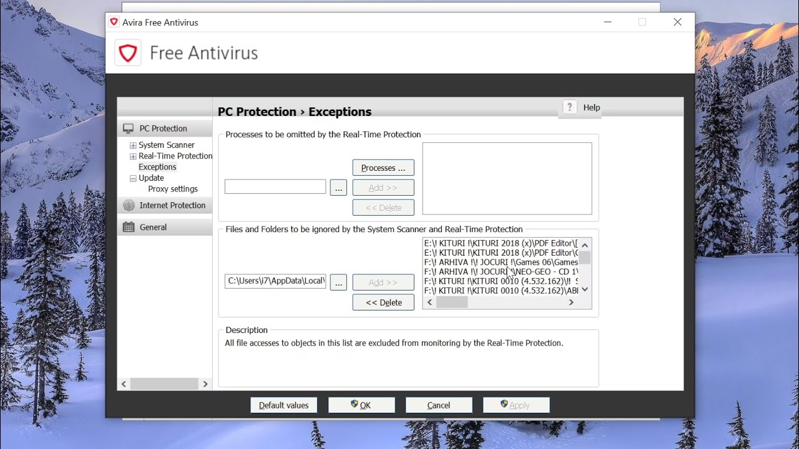Click the process path input field
Screen dimensions: 799x449
tap(275, 186)
